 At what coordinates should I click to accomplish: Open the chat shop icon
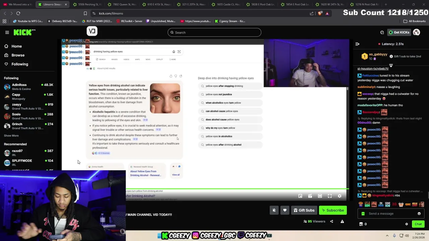pyautogui.click(x=361, y=224)
